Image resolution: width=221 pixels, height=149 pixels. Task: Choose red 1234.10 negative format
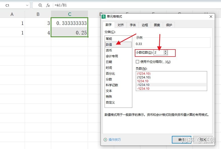pyautogui.click(x=171, y=81)
